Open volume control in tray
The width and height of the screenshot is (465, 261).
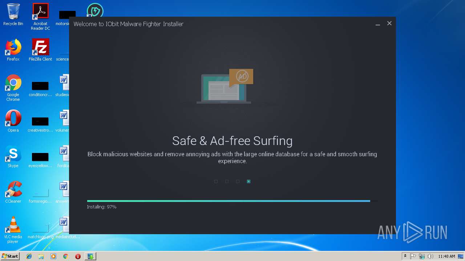(x=430, y=256)
